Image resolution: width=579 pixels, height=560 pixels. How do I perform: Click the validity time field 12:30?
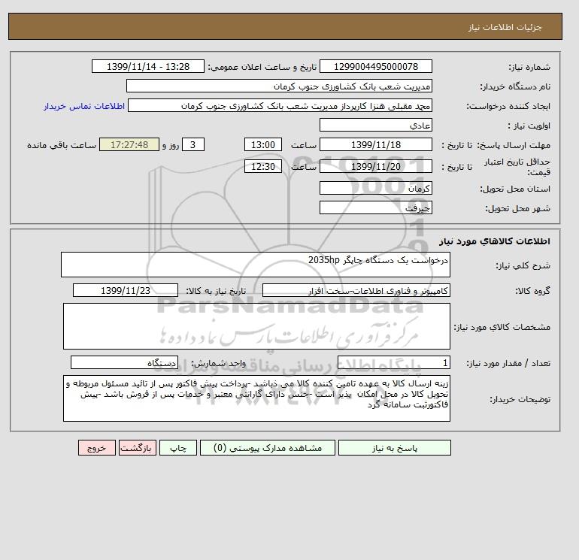pyautogui.click(x=263, y=166)
